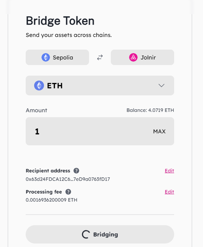Screen dimensions: 203x247
Task: Click the swap chains arrows icon
Action: pyautogui.click(x=100, y=57)
